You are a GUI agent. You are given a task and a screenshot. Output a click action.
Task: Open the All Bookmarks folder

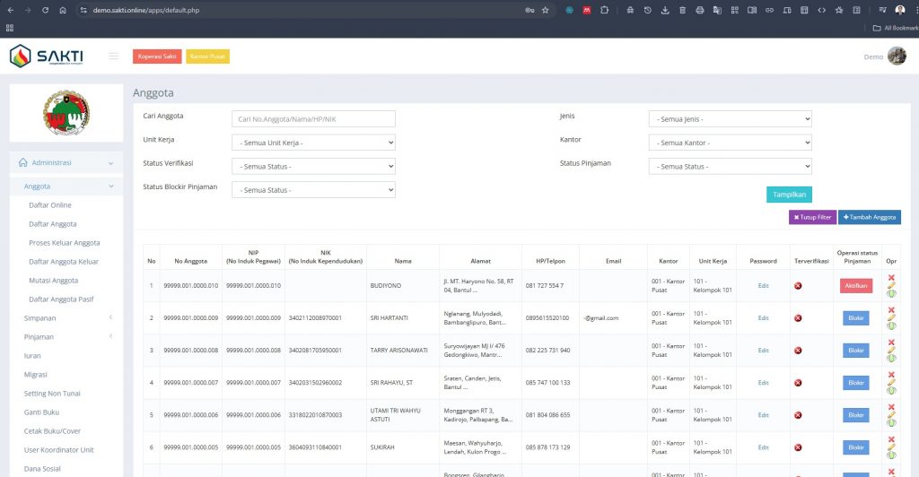coord(896,28)
